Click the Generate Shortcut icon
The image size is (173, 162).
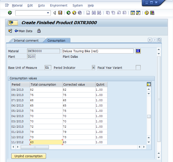(138, 13)
